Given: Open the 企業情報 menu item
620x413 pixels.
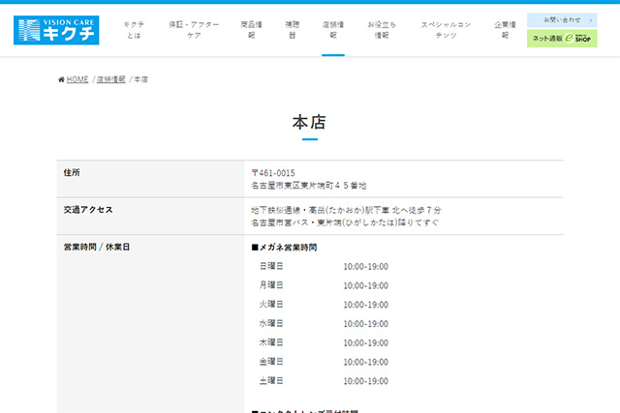Looking at the screenshot, I should click(x=504, y=27).
